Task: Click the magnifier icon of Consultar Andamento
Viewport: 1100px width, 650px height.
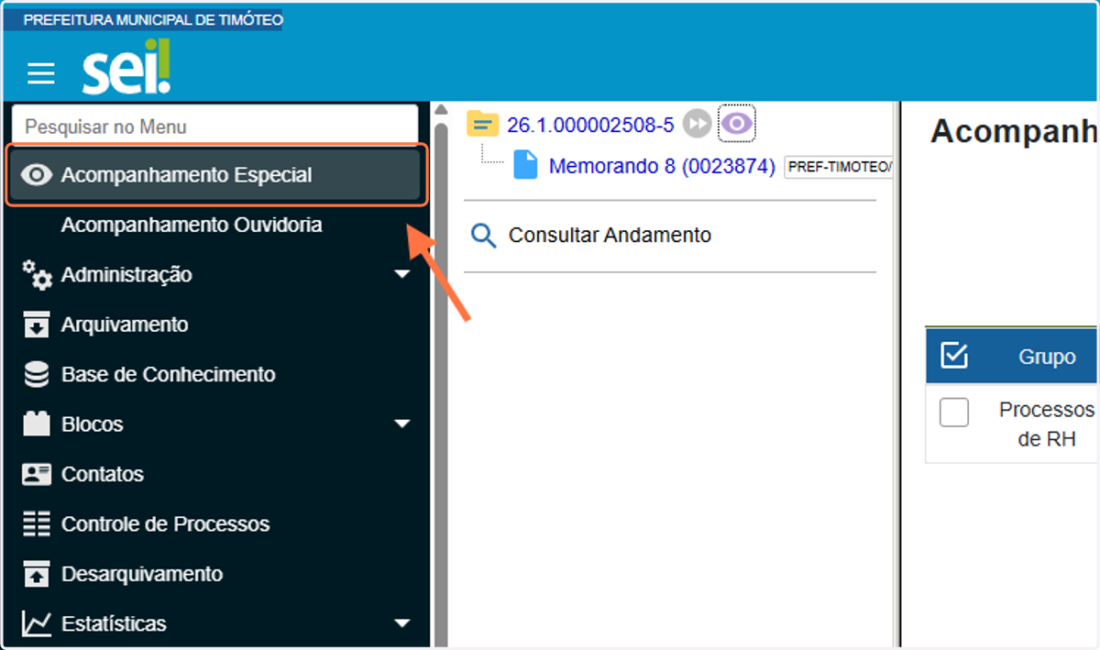Action: pyautogui.click(x=483, y=236)
